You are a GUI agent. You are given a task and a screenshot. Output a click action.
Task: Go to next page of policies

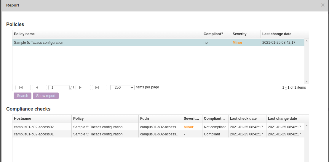(x=83, y=88)
